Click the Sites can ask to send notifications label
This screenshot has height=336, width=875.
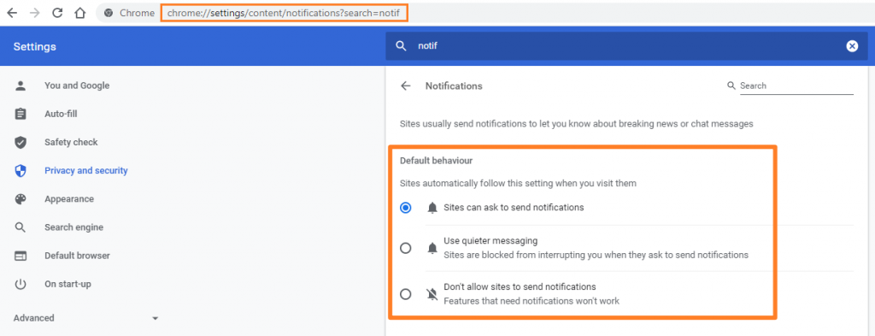514,208
